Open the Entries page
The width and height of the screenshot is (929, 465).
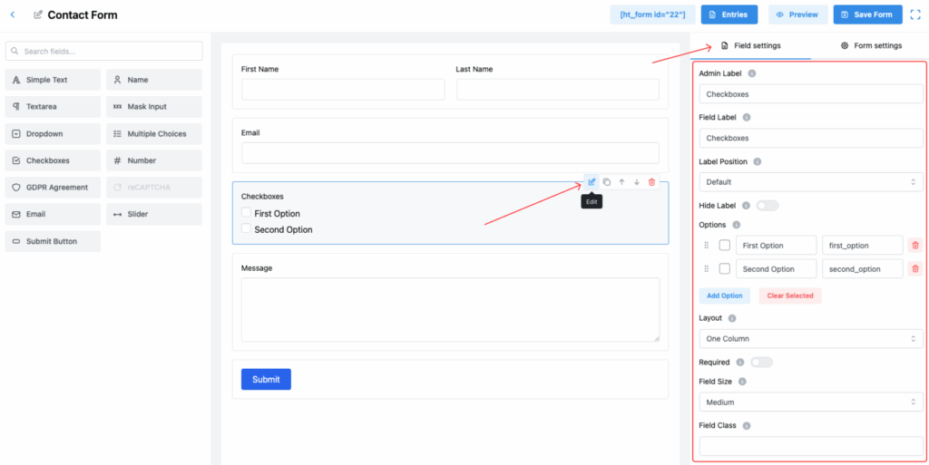(729, 15)
